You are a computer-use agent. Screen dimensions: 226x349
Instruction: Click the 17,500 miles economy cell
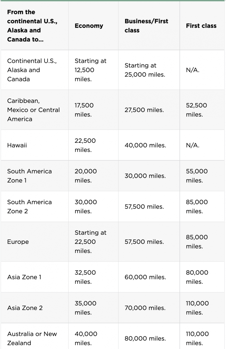tap(84, 110)
